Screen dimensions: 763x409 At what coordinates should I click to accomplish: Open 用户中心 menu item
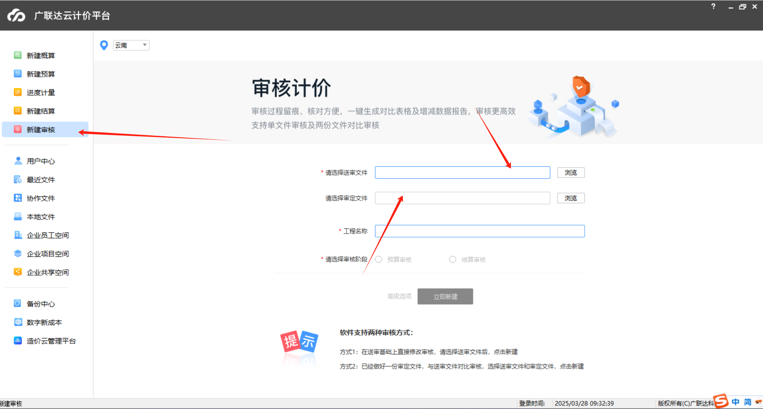point(41,161)
